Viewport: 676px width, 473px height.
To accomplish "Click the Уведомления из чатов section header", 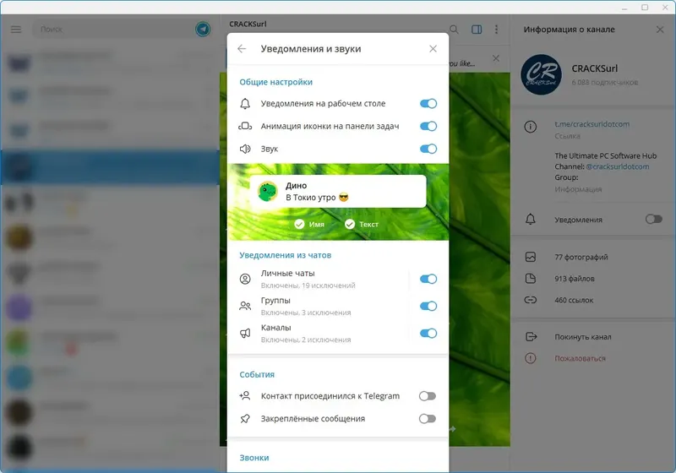I will pos(286,255).
